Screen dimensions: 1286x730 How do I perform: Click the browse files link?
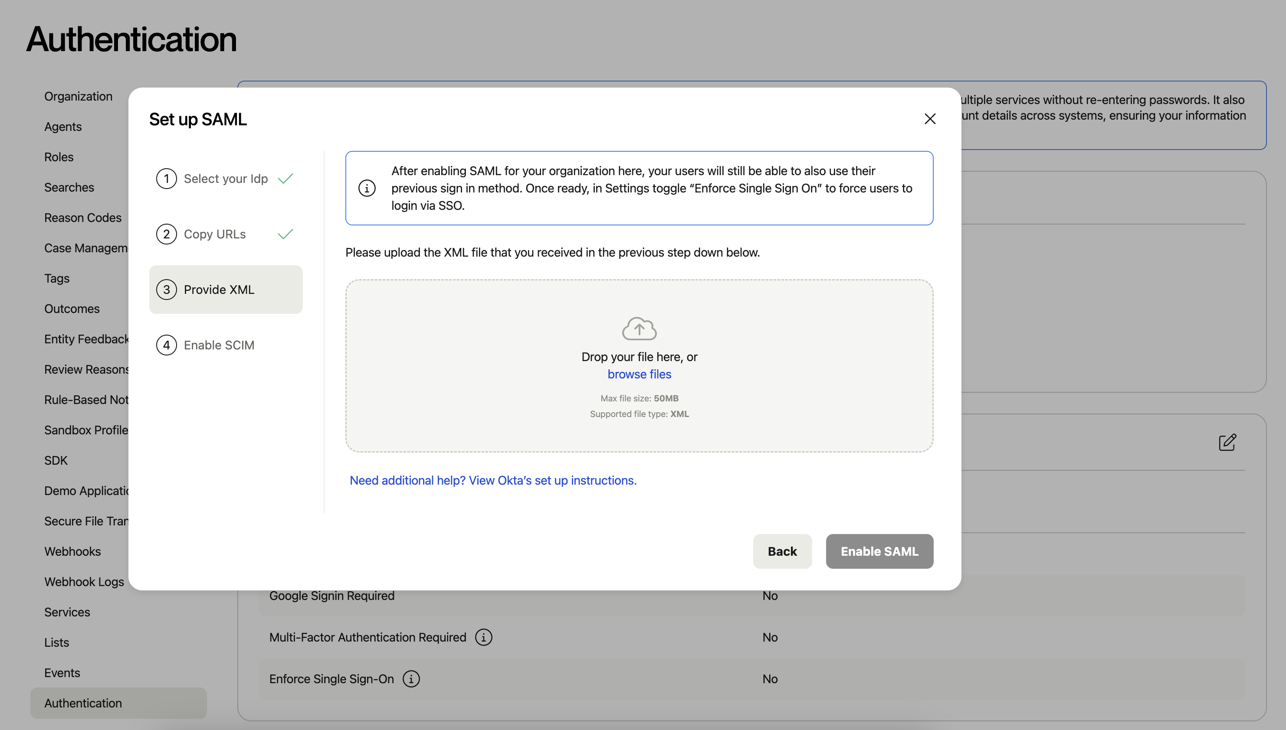click(639, 374)
